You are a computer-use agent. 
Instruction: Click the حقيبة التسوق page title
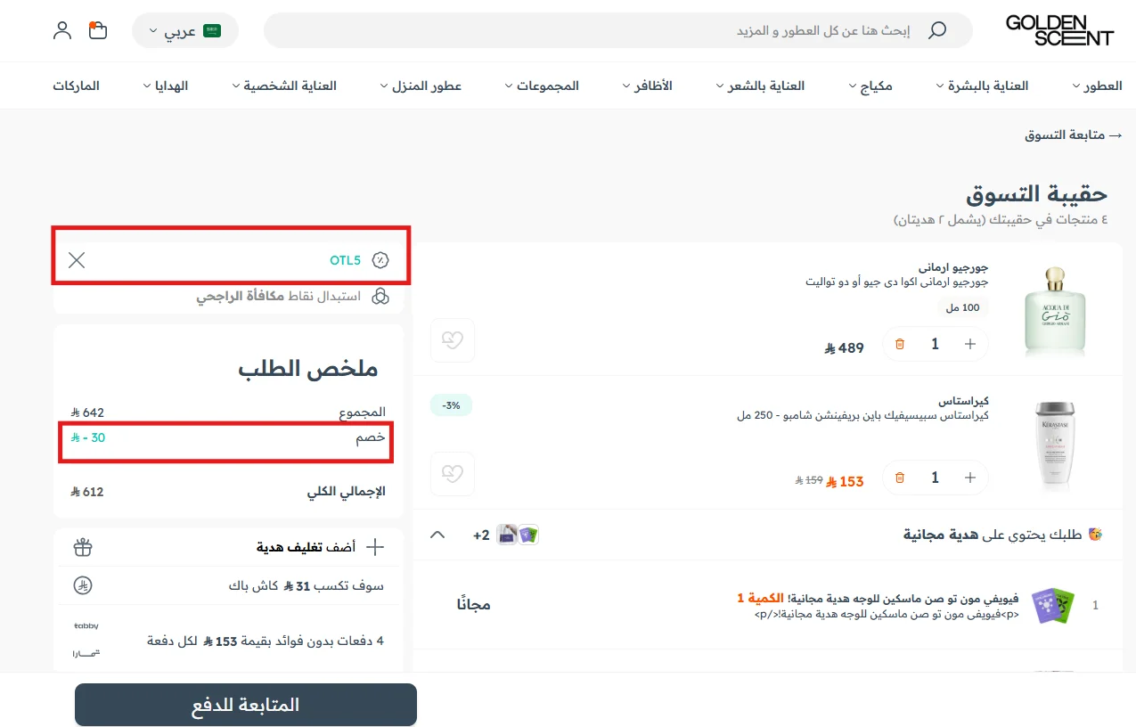click(1037, 193)
